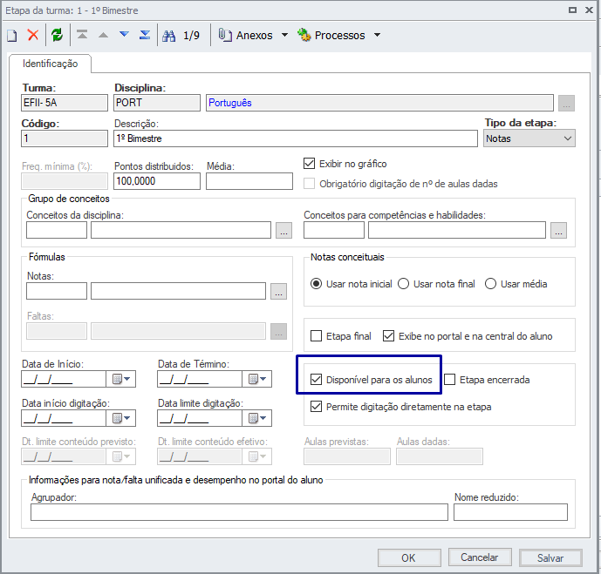This screenshot has width=601, height=574.
Task: Click the Data de Início date field
Action: click(64, 379)
